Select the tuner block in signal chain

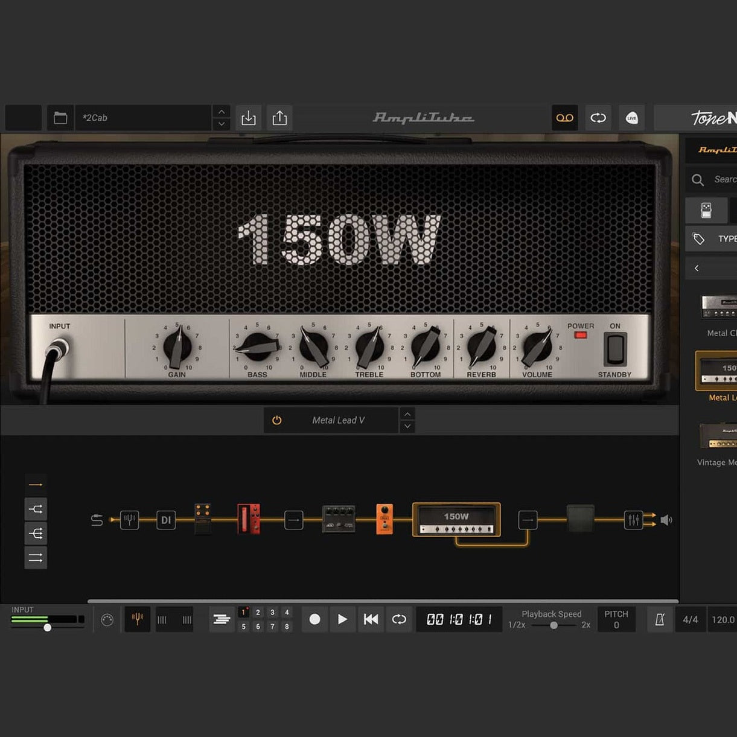[129, 520]
